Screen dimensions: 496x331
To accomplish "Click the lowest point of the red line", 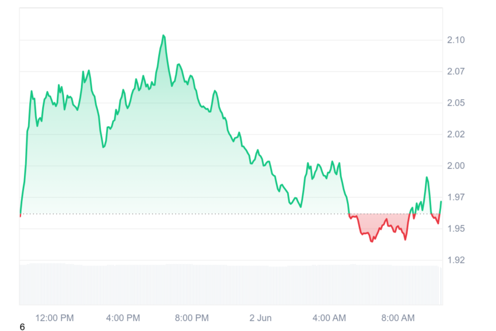I will tap(372, 242).
